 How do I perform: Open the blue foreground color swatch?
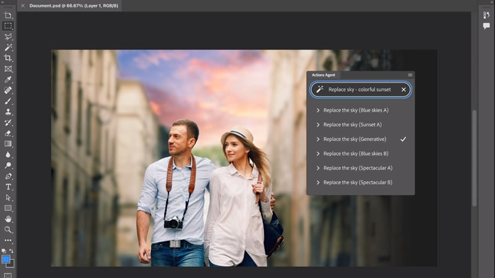pos(6,259)
